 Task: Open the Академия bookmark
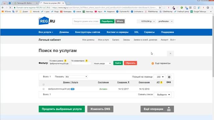click(109, 12)
